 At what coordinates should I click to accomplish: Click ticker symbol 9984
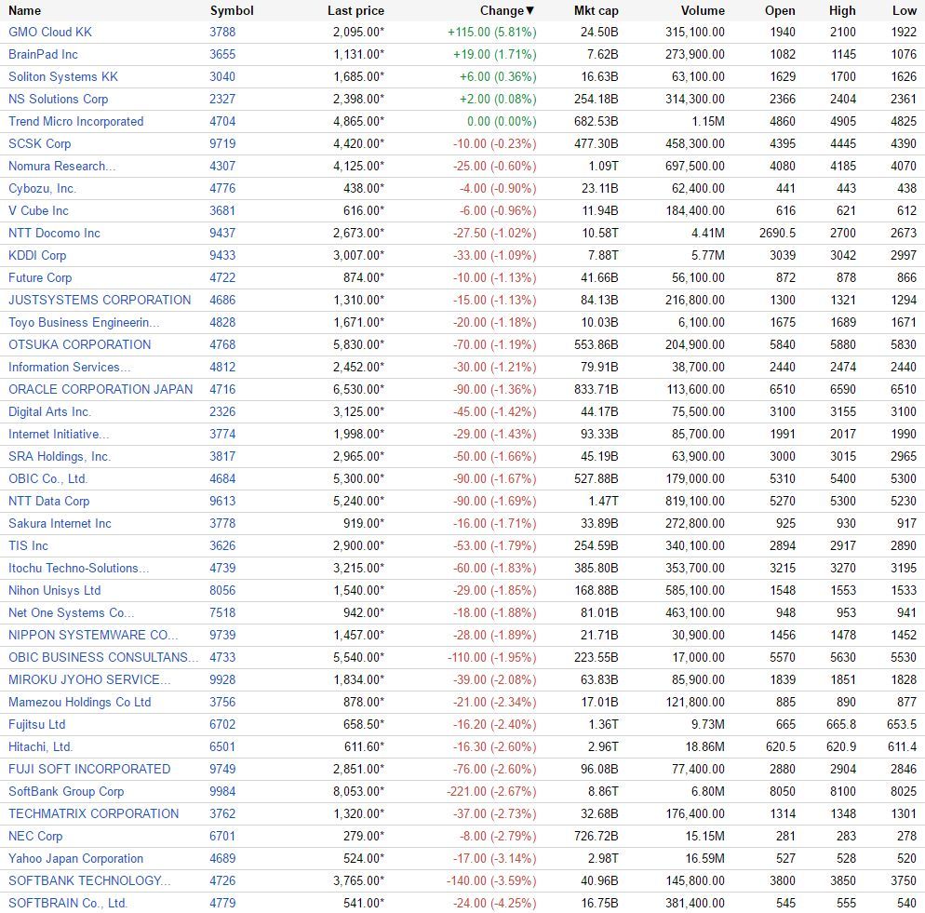tap(222, 792)
